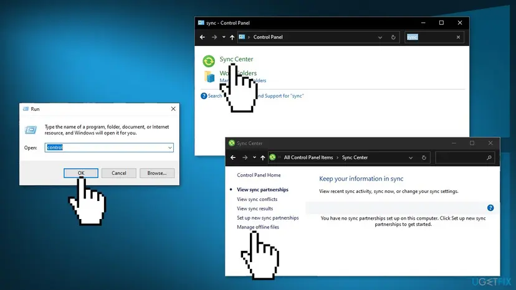Click Sync Center title bar icon
The image size is (516, 290).
(232, 143)
